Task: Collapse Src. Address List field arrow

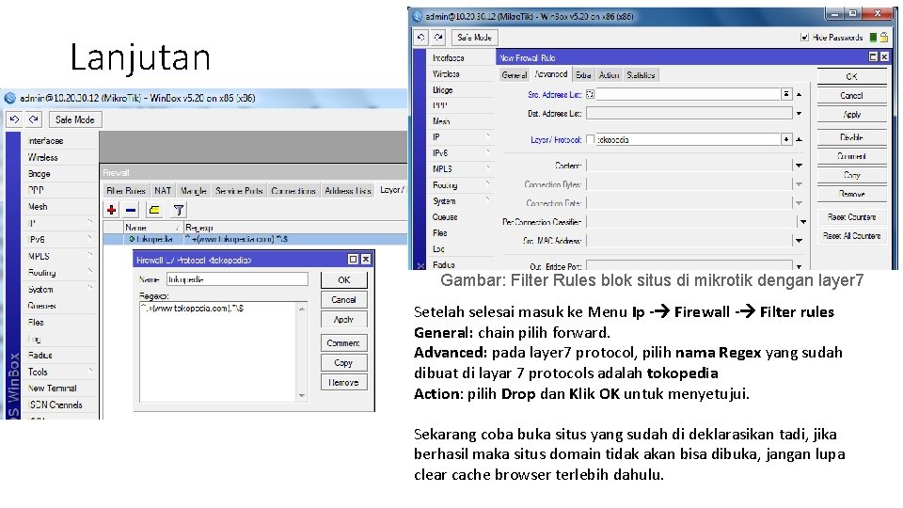Action: 800,94
